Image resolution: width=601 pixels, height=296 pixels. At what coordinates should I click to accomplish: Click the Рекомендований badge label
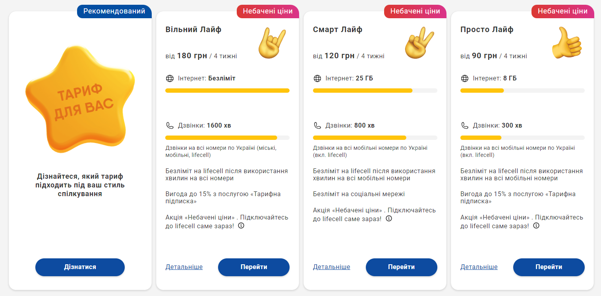114,11
